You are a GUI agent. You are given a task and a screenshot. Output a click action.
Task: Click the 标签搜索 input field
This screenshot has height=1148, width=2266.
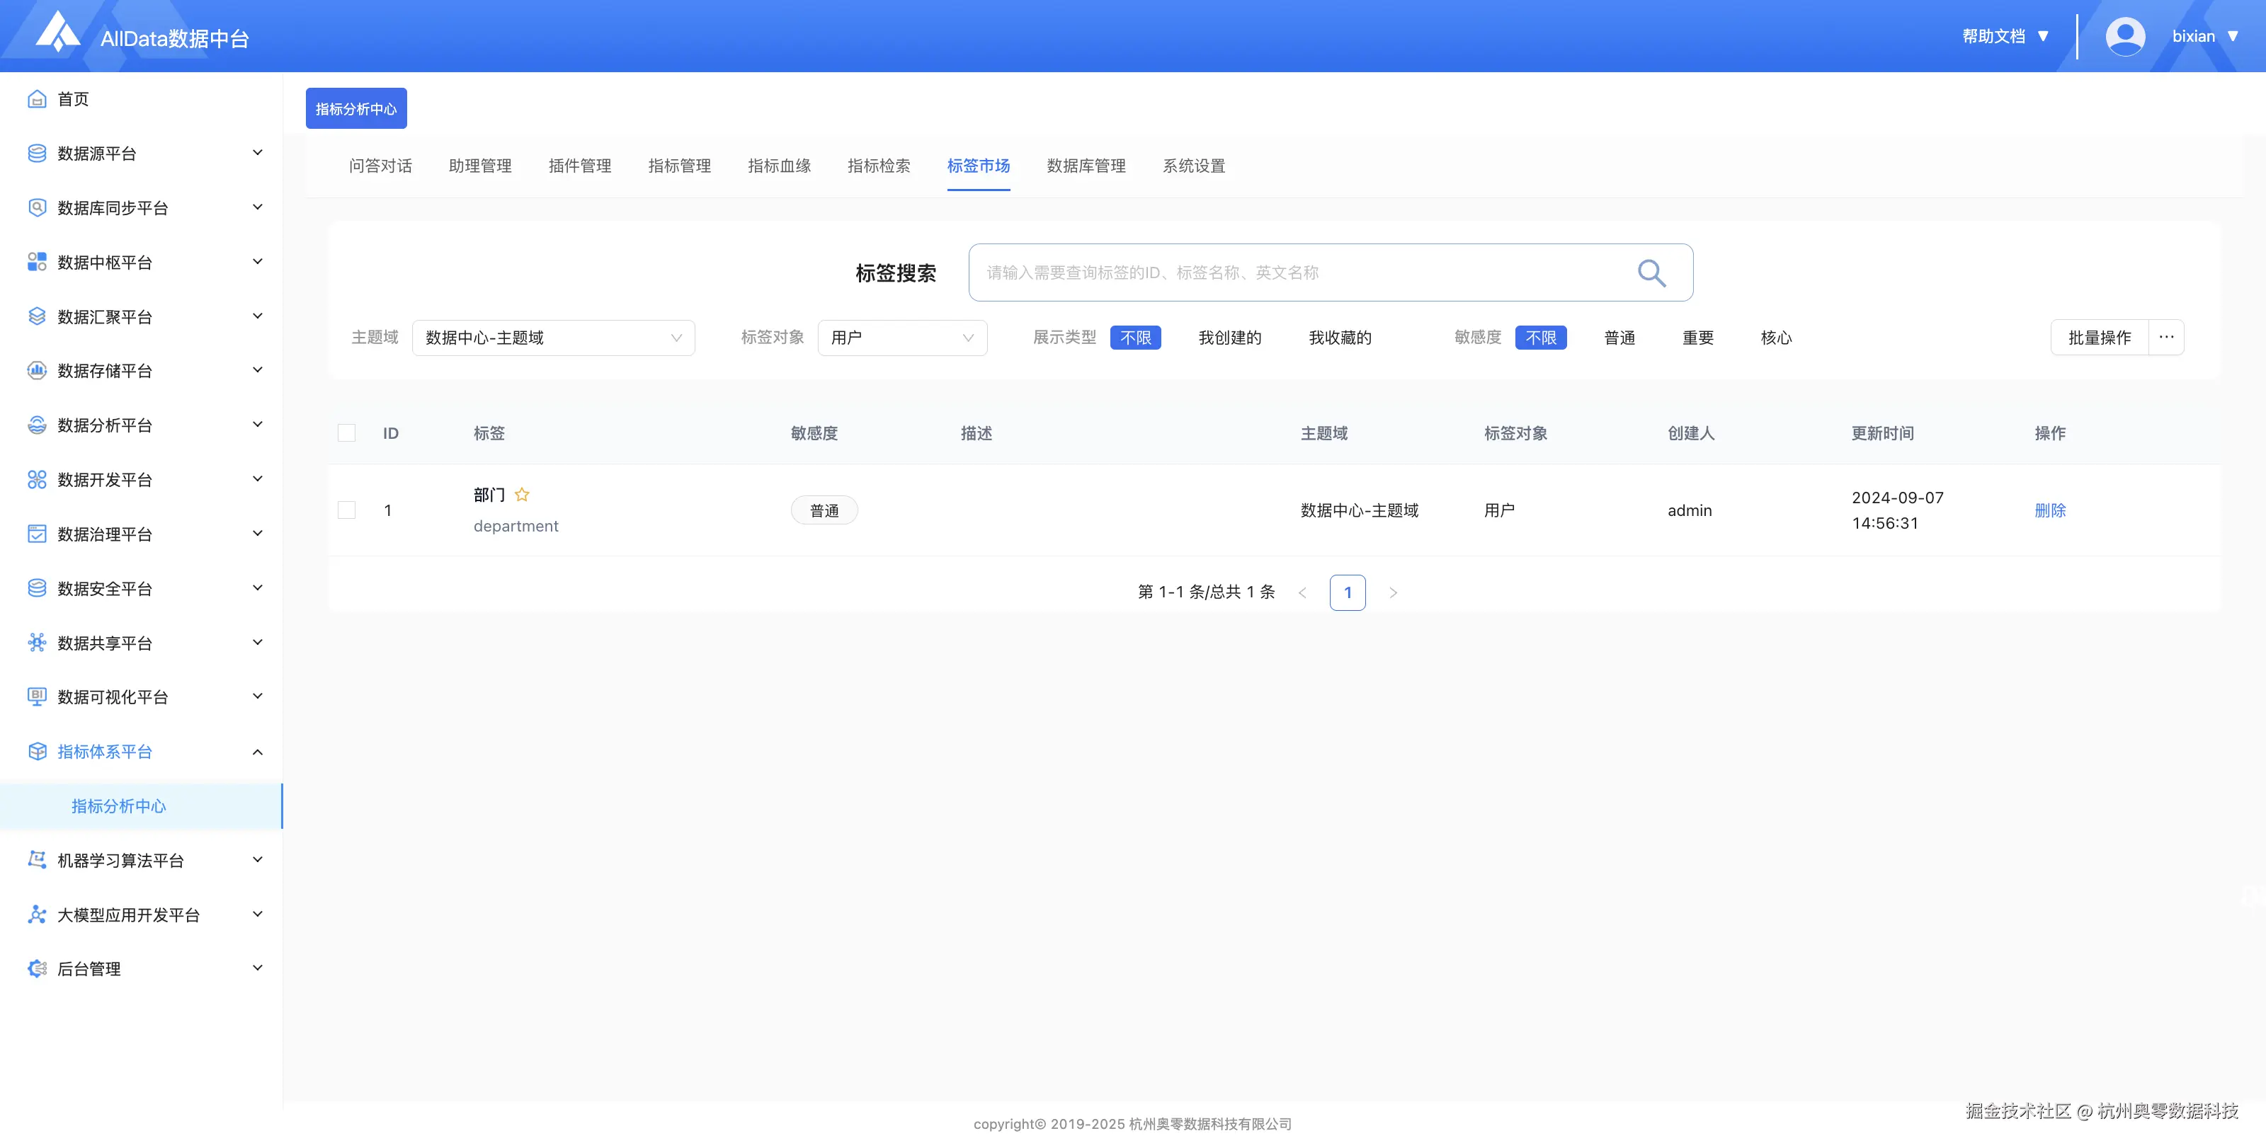coord(1302,272)
